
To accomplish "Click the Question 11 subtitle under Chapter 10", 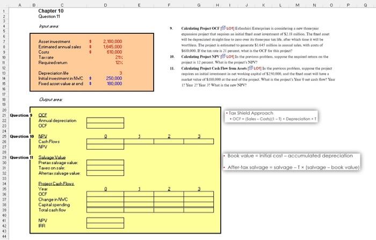I will 49,16.
